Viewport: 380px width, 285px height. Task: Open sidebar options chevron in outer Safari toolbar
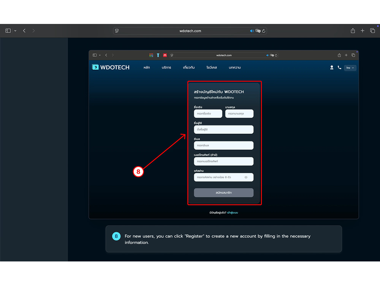[15, 31]
